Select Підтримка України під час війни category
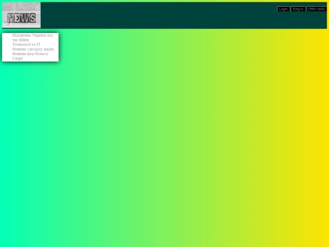Image resolution: width=329 pixels, height=247 pixels. (32, 38)
